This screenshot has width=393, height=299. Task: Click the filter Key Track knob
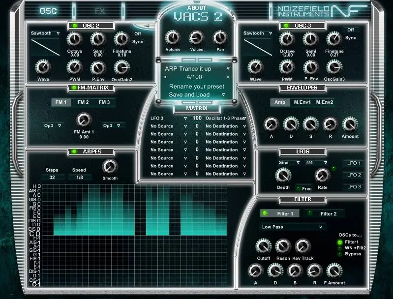click(x=302, y=246)
